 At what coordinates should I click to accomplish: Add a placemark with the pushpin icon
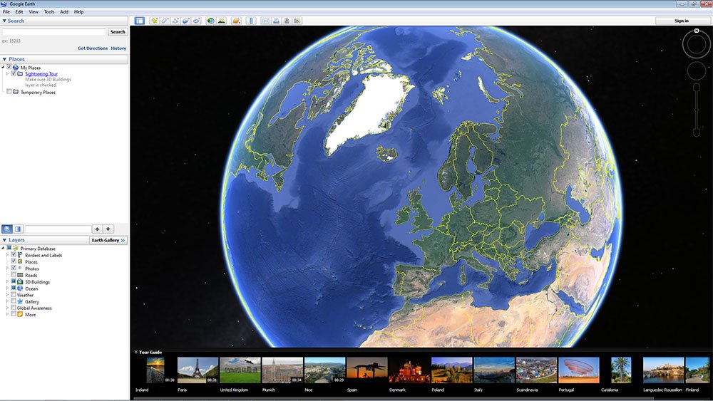154,21
